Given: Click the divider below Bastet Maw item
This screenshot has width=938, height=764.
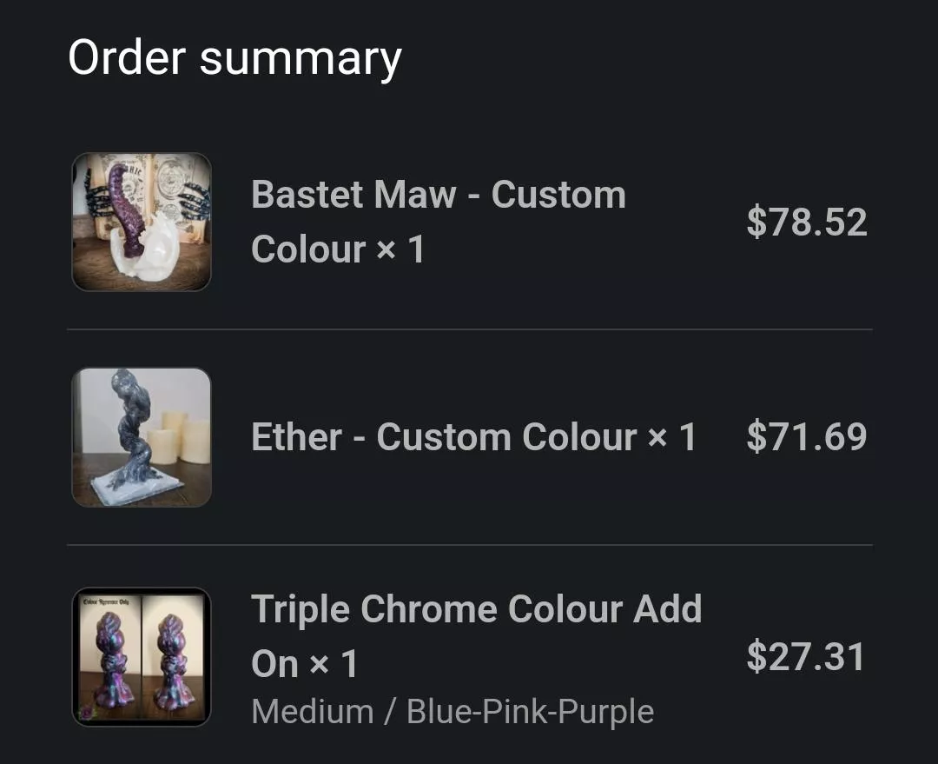Looking at the screenshot, I should pos(470,330).
